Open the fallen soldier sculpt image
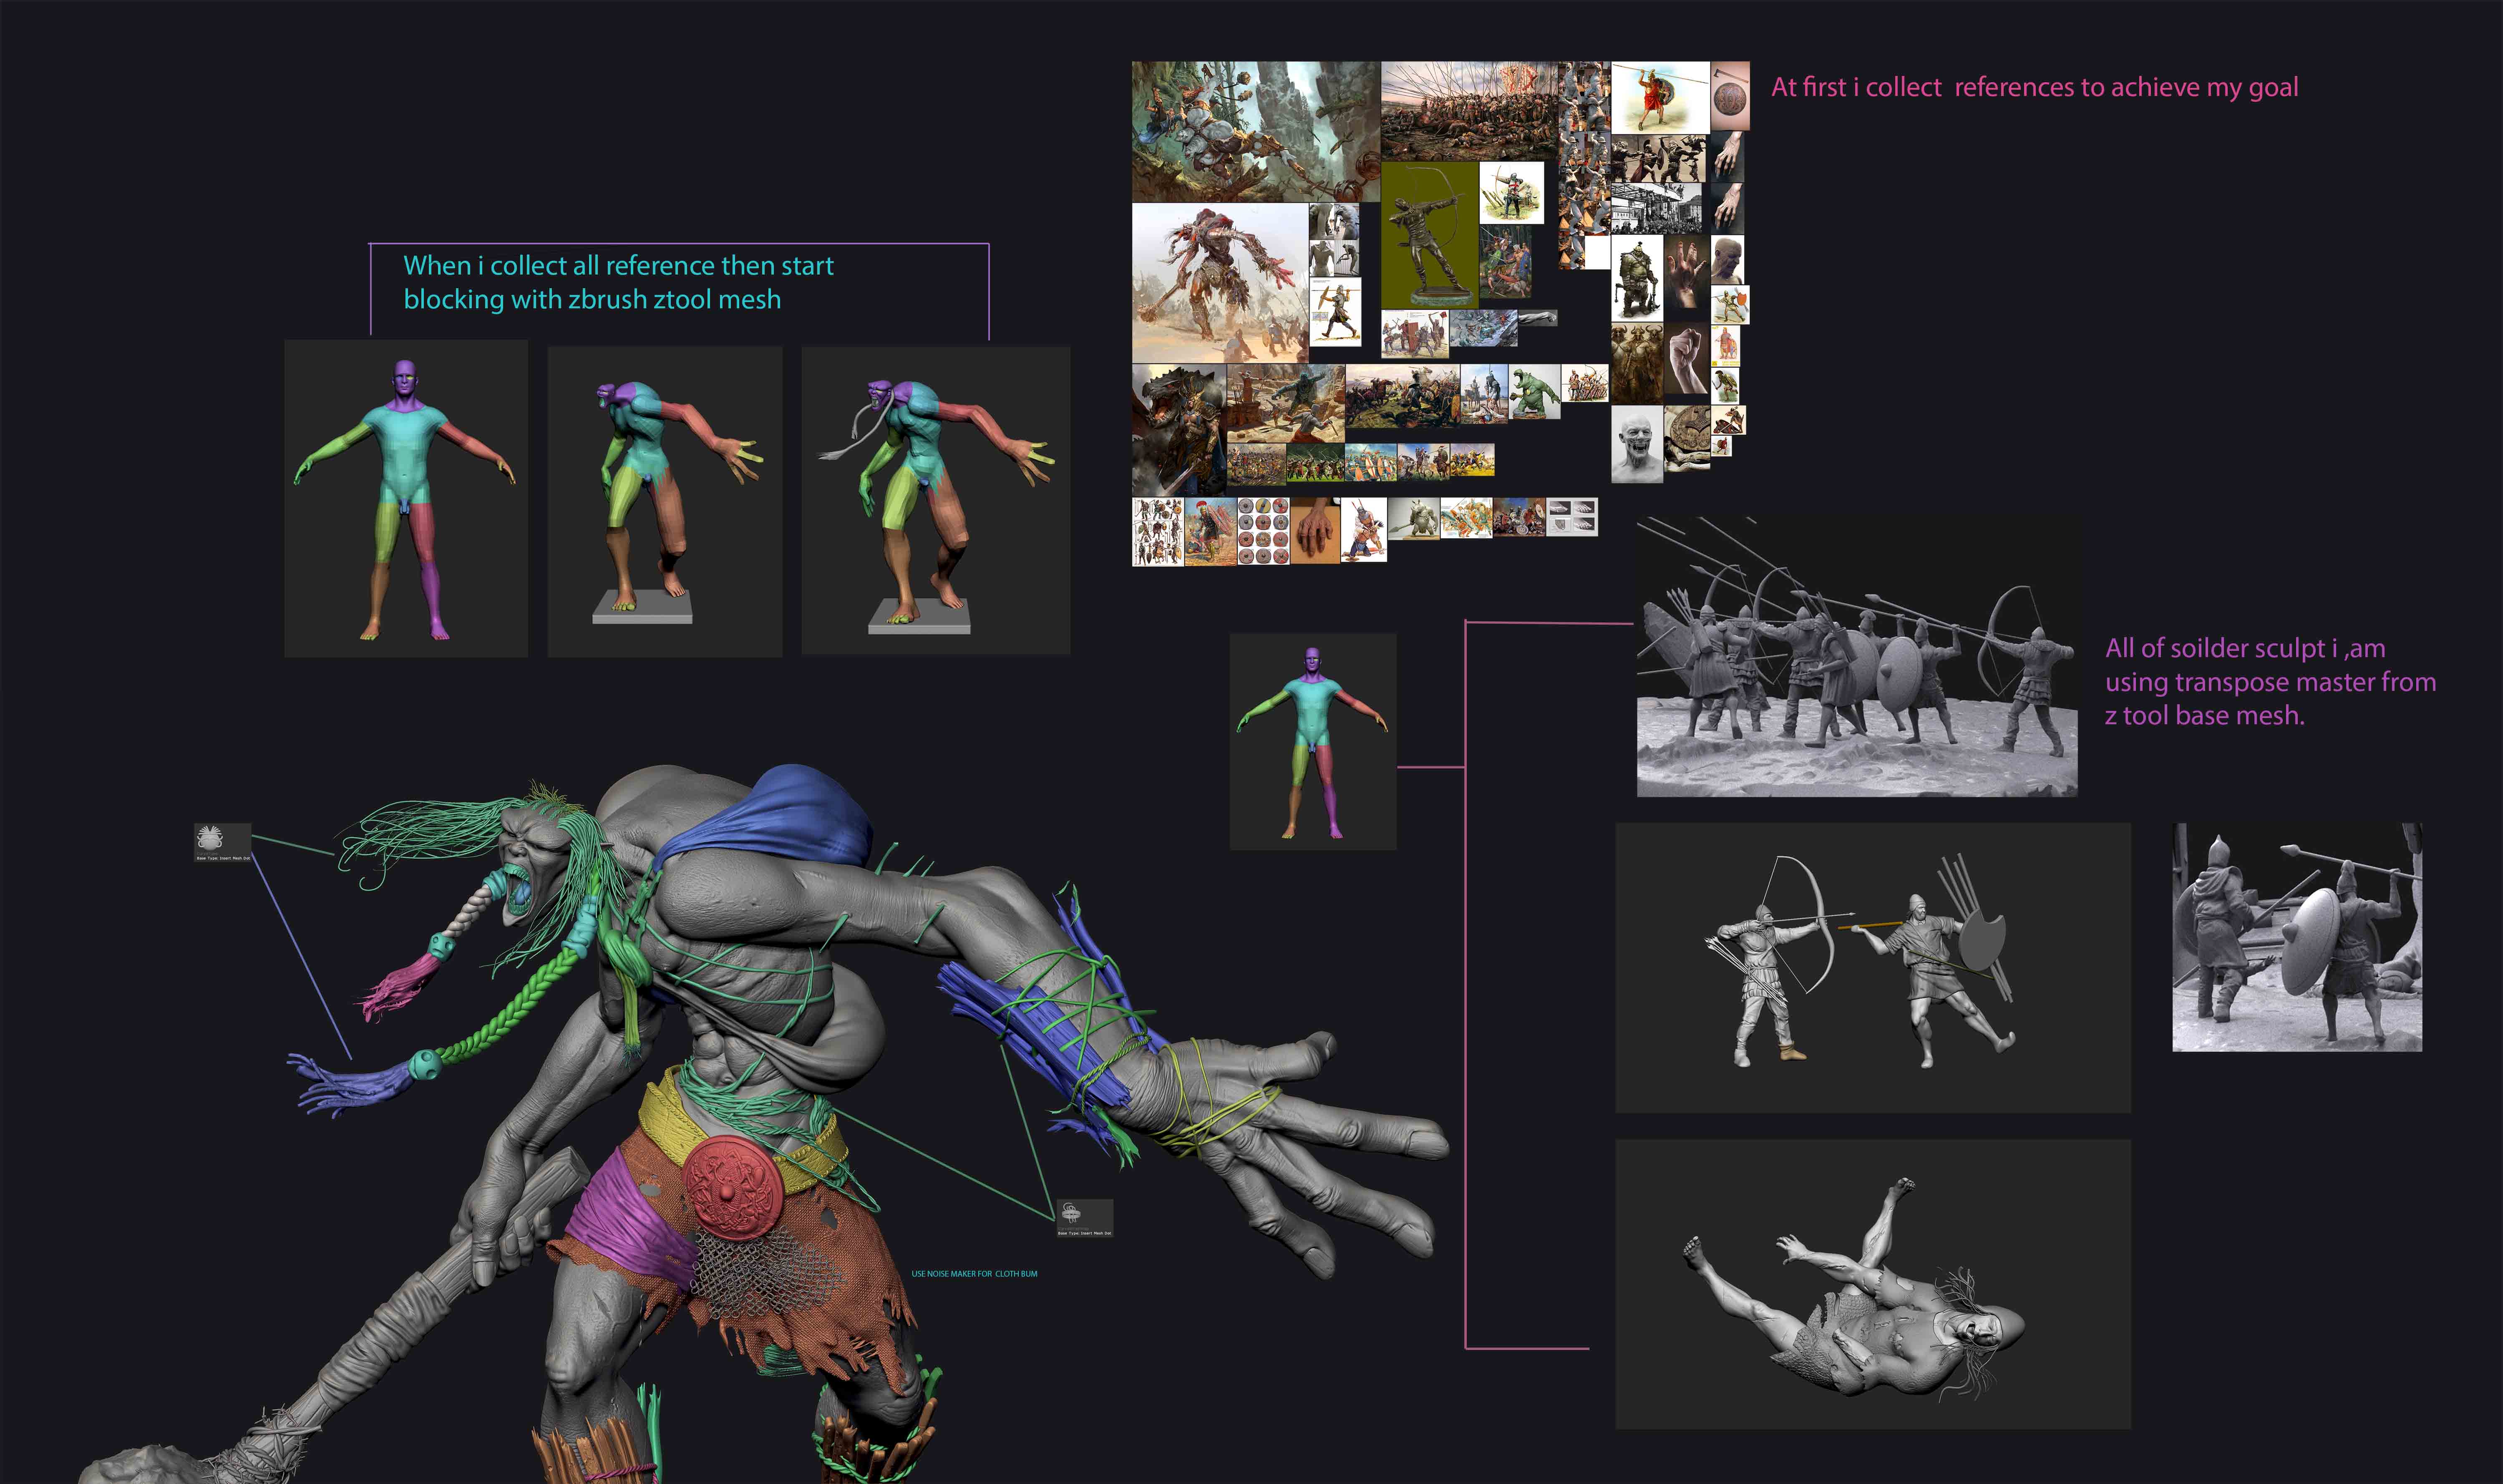This screenshot has height=1484, width=2503. coord(1872,1283)
